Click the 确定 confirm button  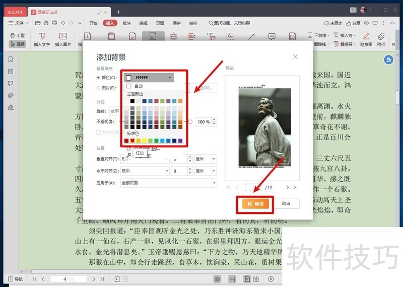click(256, 204)
